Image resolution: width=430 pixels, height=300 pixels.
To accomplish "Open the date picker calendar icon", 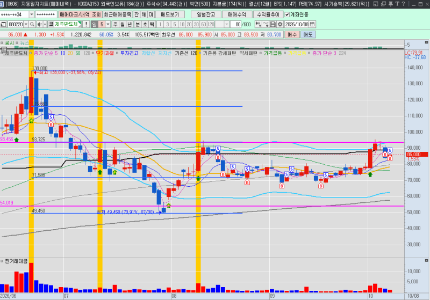I will [x=312, y=24].
